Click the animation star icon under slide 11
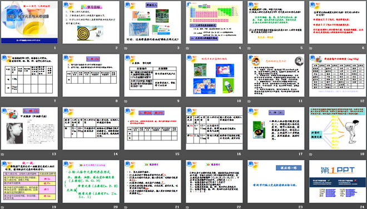 249,101
